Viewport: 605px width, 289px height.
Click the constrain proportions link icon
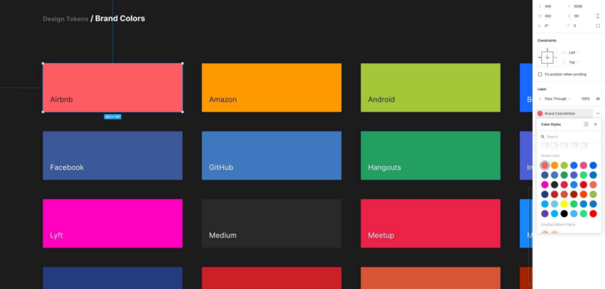598,16
